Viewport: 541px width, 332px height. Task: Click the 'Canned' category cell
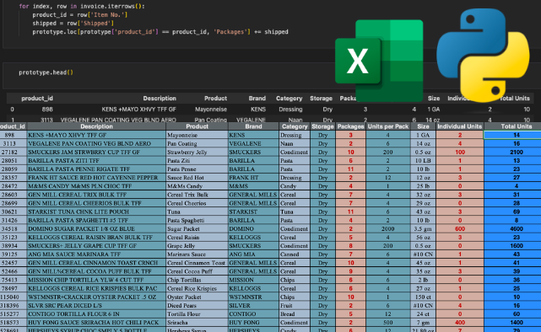pos(295,254)
